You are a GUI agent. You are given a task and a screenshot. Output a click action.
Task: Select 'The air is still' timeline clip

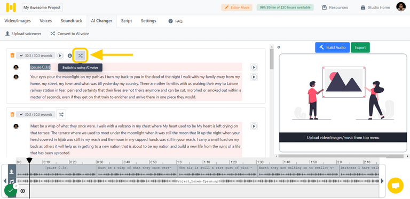coord(218,171)
